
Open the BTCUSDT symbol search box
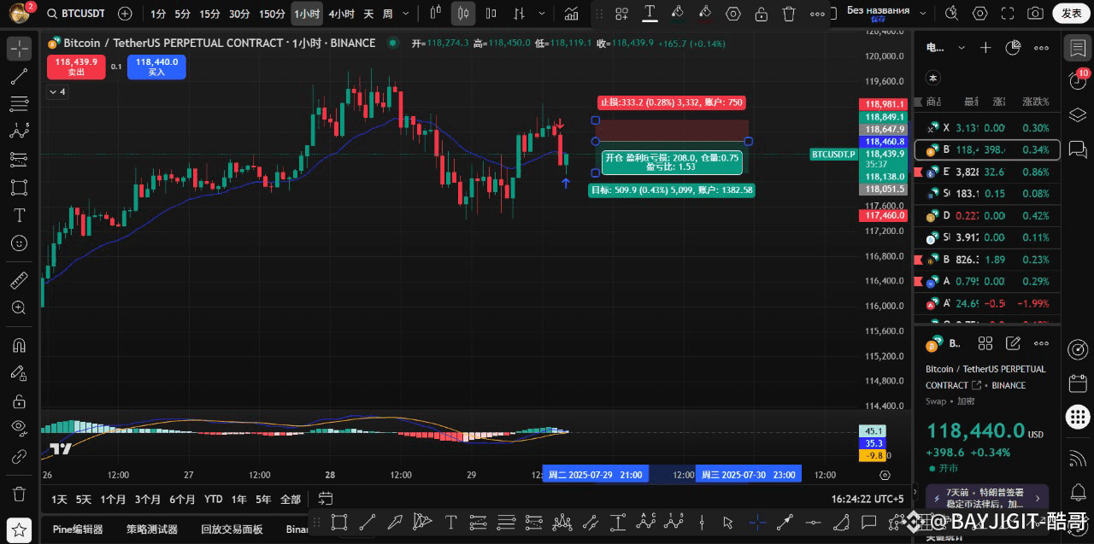pyautogui.click(x=75, y=14)
